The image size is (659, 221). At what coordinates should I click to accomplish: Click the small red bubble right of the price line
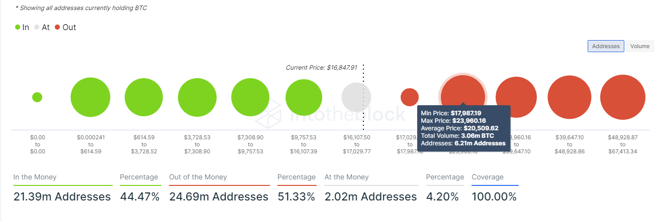point(410,97)
